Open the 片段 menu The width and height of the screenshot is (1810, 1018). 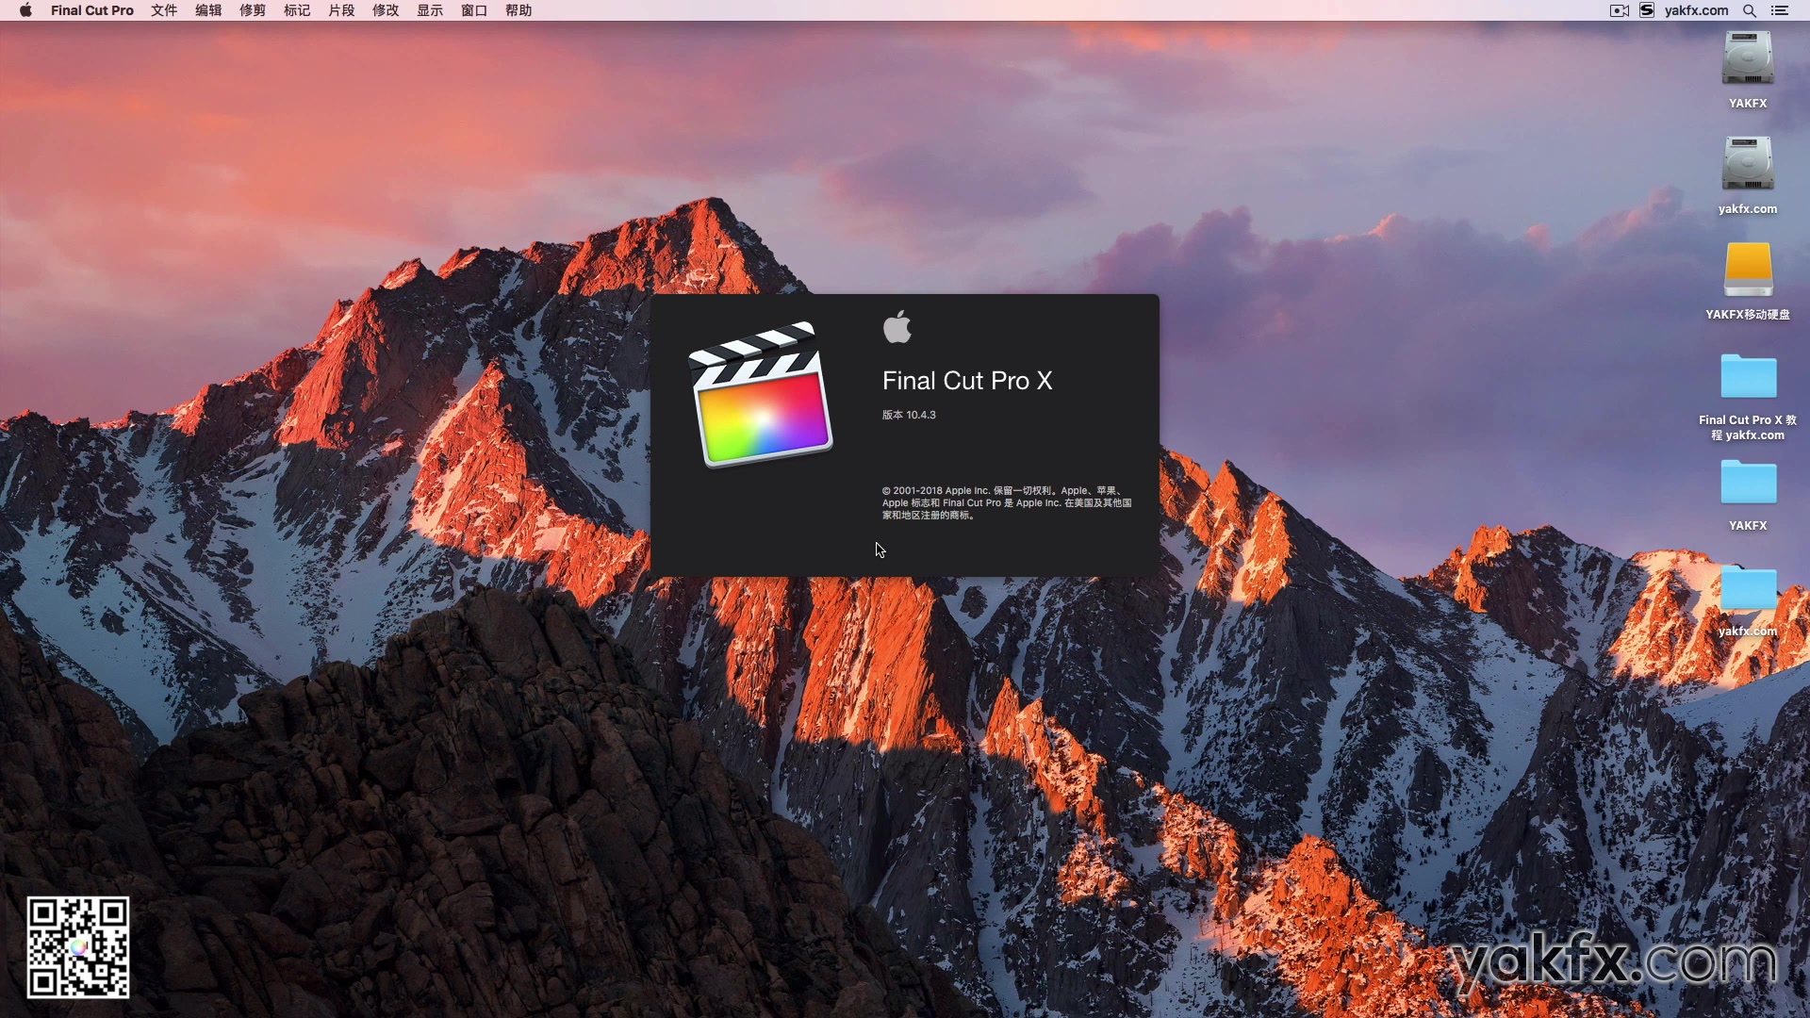coord(341,10)
